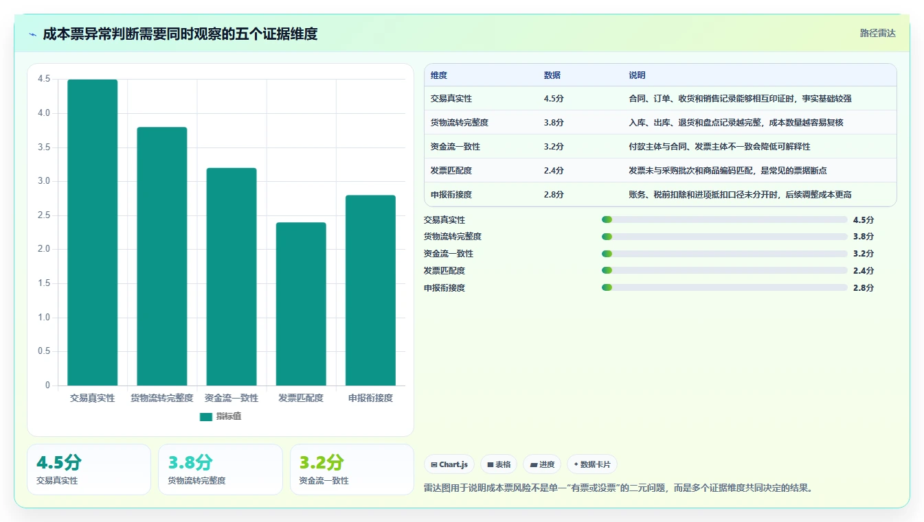Click the 说明 column header

pyautogui.click(x=637, y=75)
